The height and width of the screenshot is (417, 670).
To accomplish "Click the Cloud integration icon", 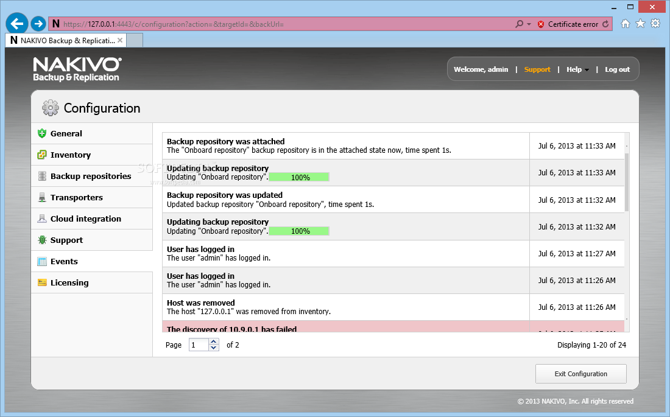I will 42,219.
